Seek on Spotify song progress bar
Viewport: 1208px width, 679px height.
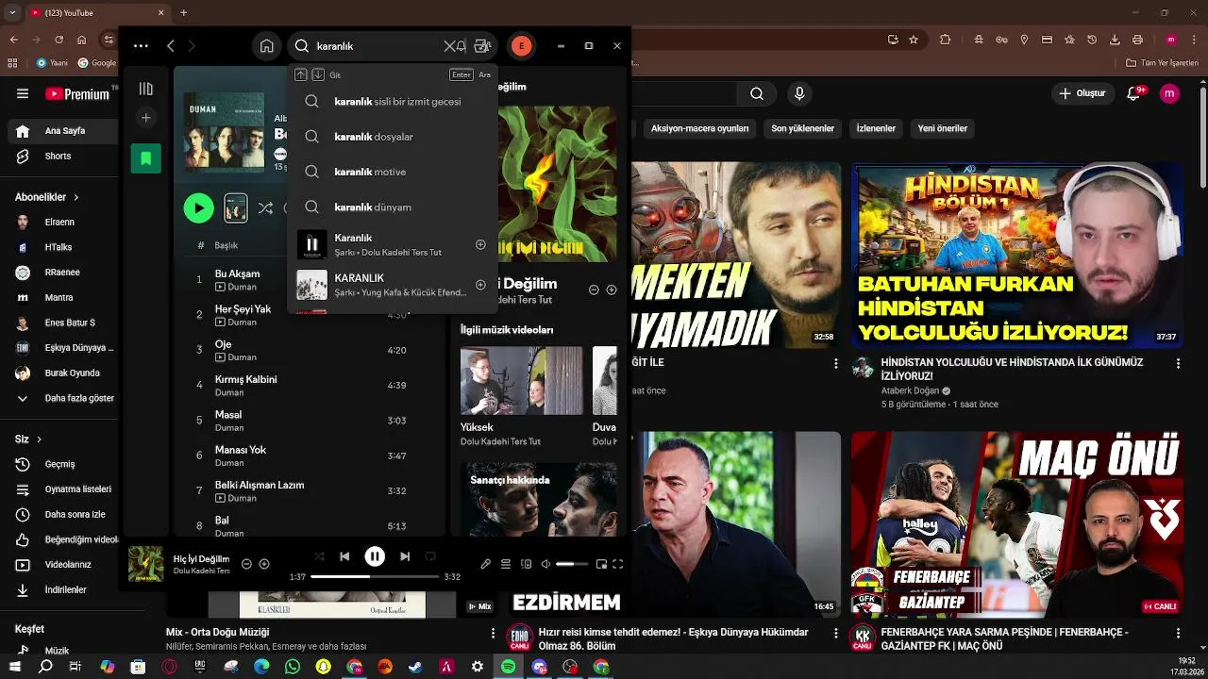click(x=375, y=576)
